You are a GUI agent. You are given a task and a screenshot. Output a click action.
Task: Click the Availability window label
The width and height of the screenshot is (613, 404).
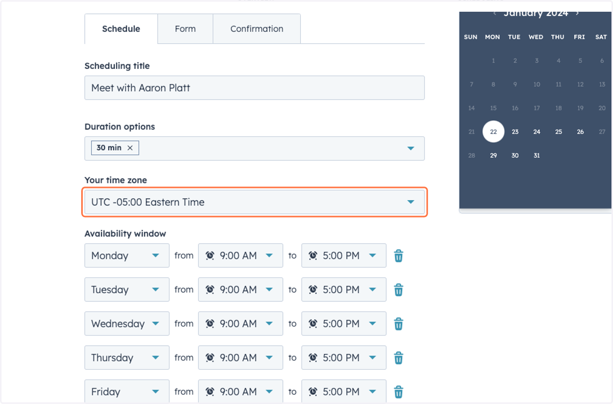pyautogui.click(x=125, y=233)
